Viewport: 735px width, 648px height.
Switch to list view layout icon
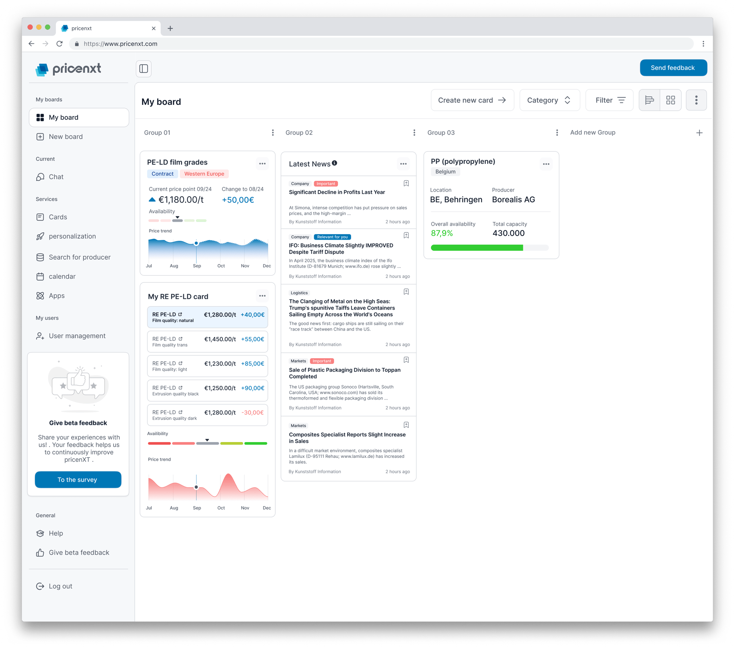click(x=649, y=100)
